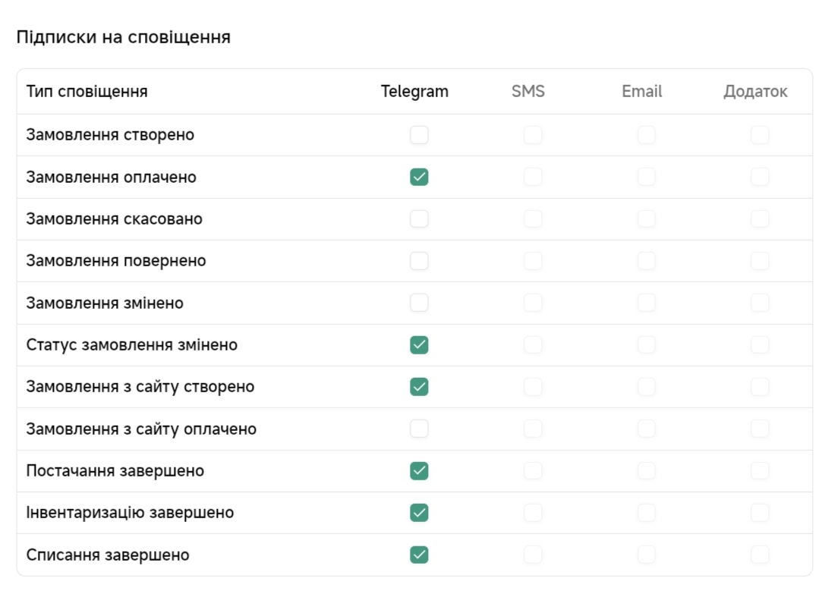Turn off Telegram for Постачання завершено

(419, 471)
